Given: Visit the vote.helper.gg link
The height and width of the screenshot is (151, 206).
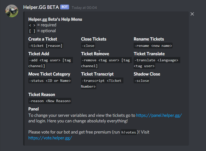Looking at the screenshot, I should point(50,138).
